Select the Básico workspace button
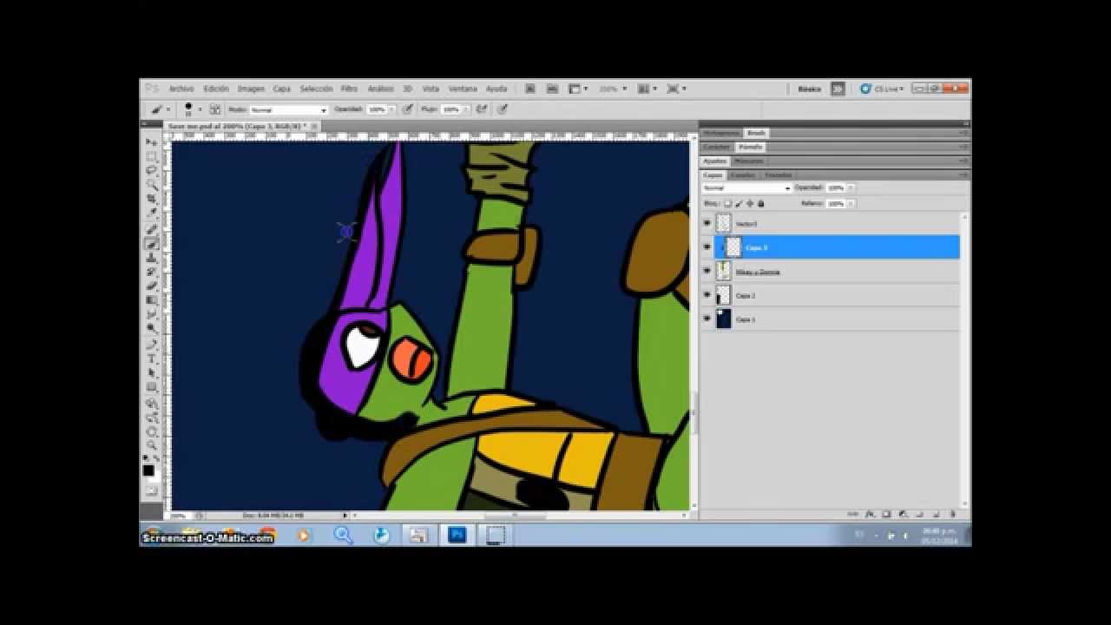The height and width of the screenshot is (625, 1111). 809,89
